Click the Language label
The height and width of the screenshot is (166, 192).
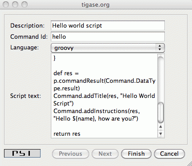[25, 48]
